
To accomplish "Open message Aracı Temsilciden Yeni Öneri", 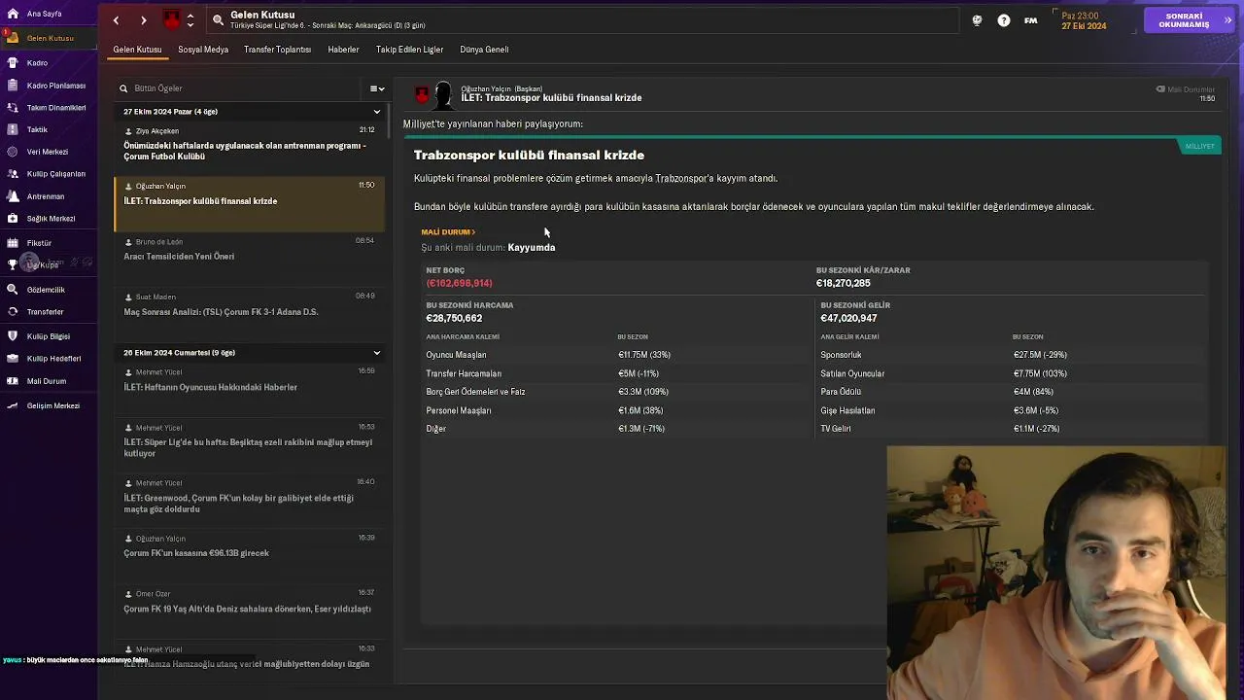I will coord(250,260).
